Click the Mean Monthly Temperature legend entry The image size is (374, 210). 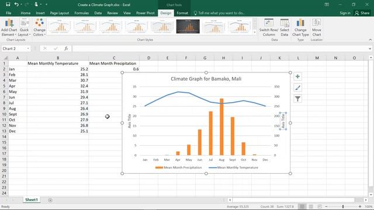(233, 167)
